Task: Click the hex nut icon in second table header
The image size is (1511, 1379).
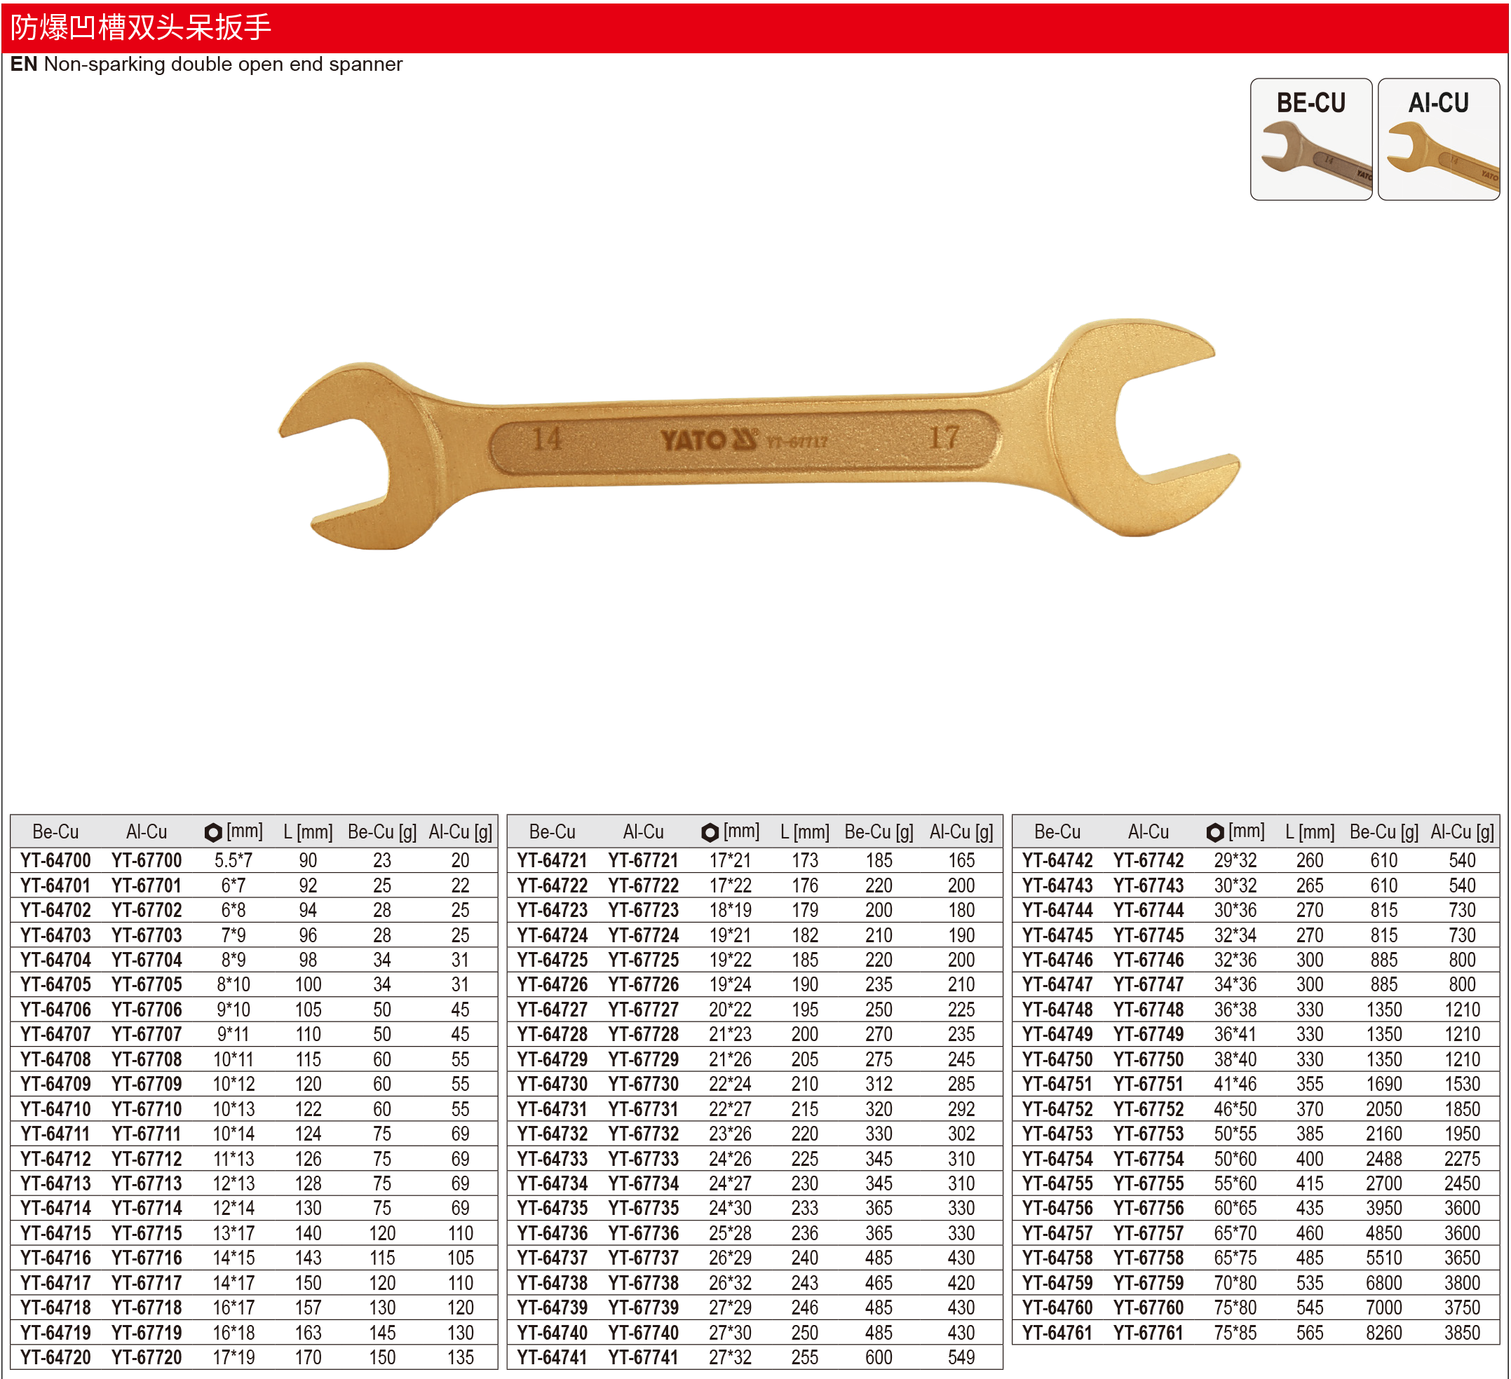Action: pyautogui.click(x=709, y=832)
